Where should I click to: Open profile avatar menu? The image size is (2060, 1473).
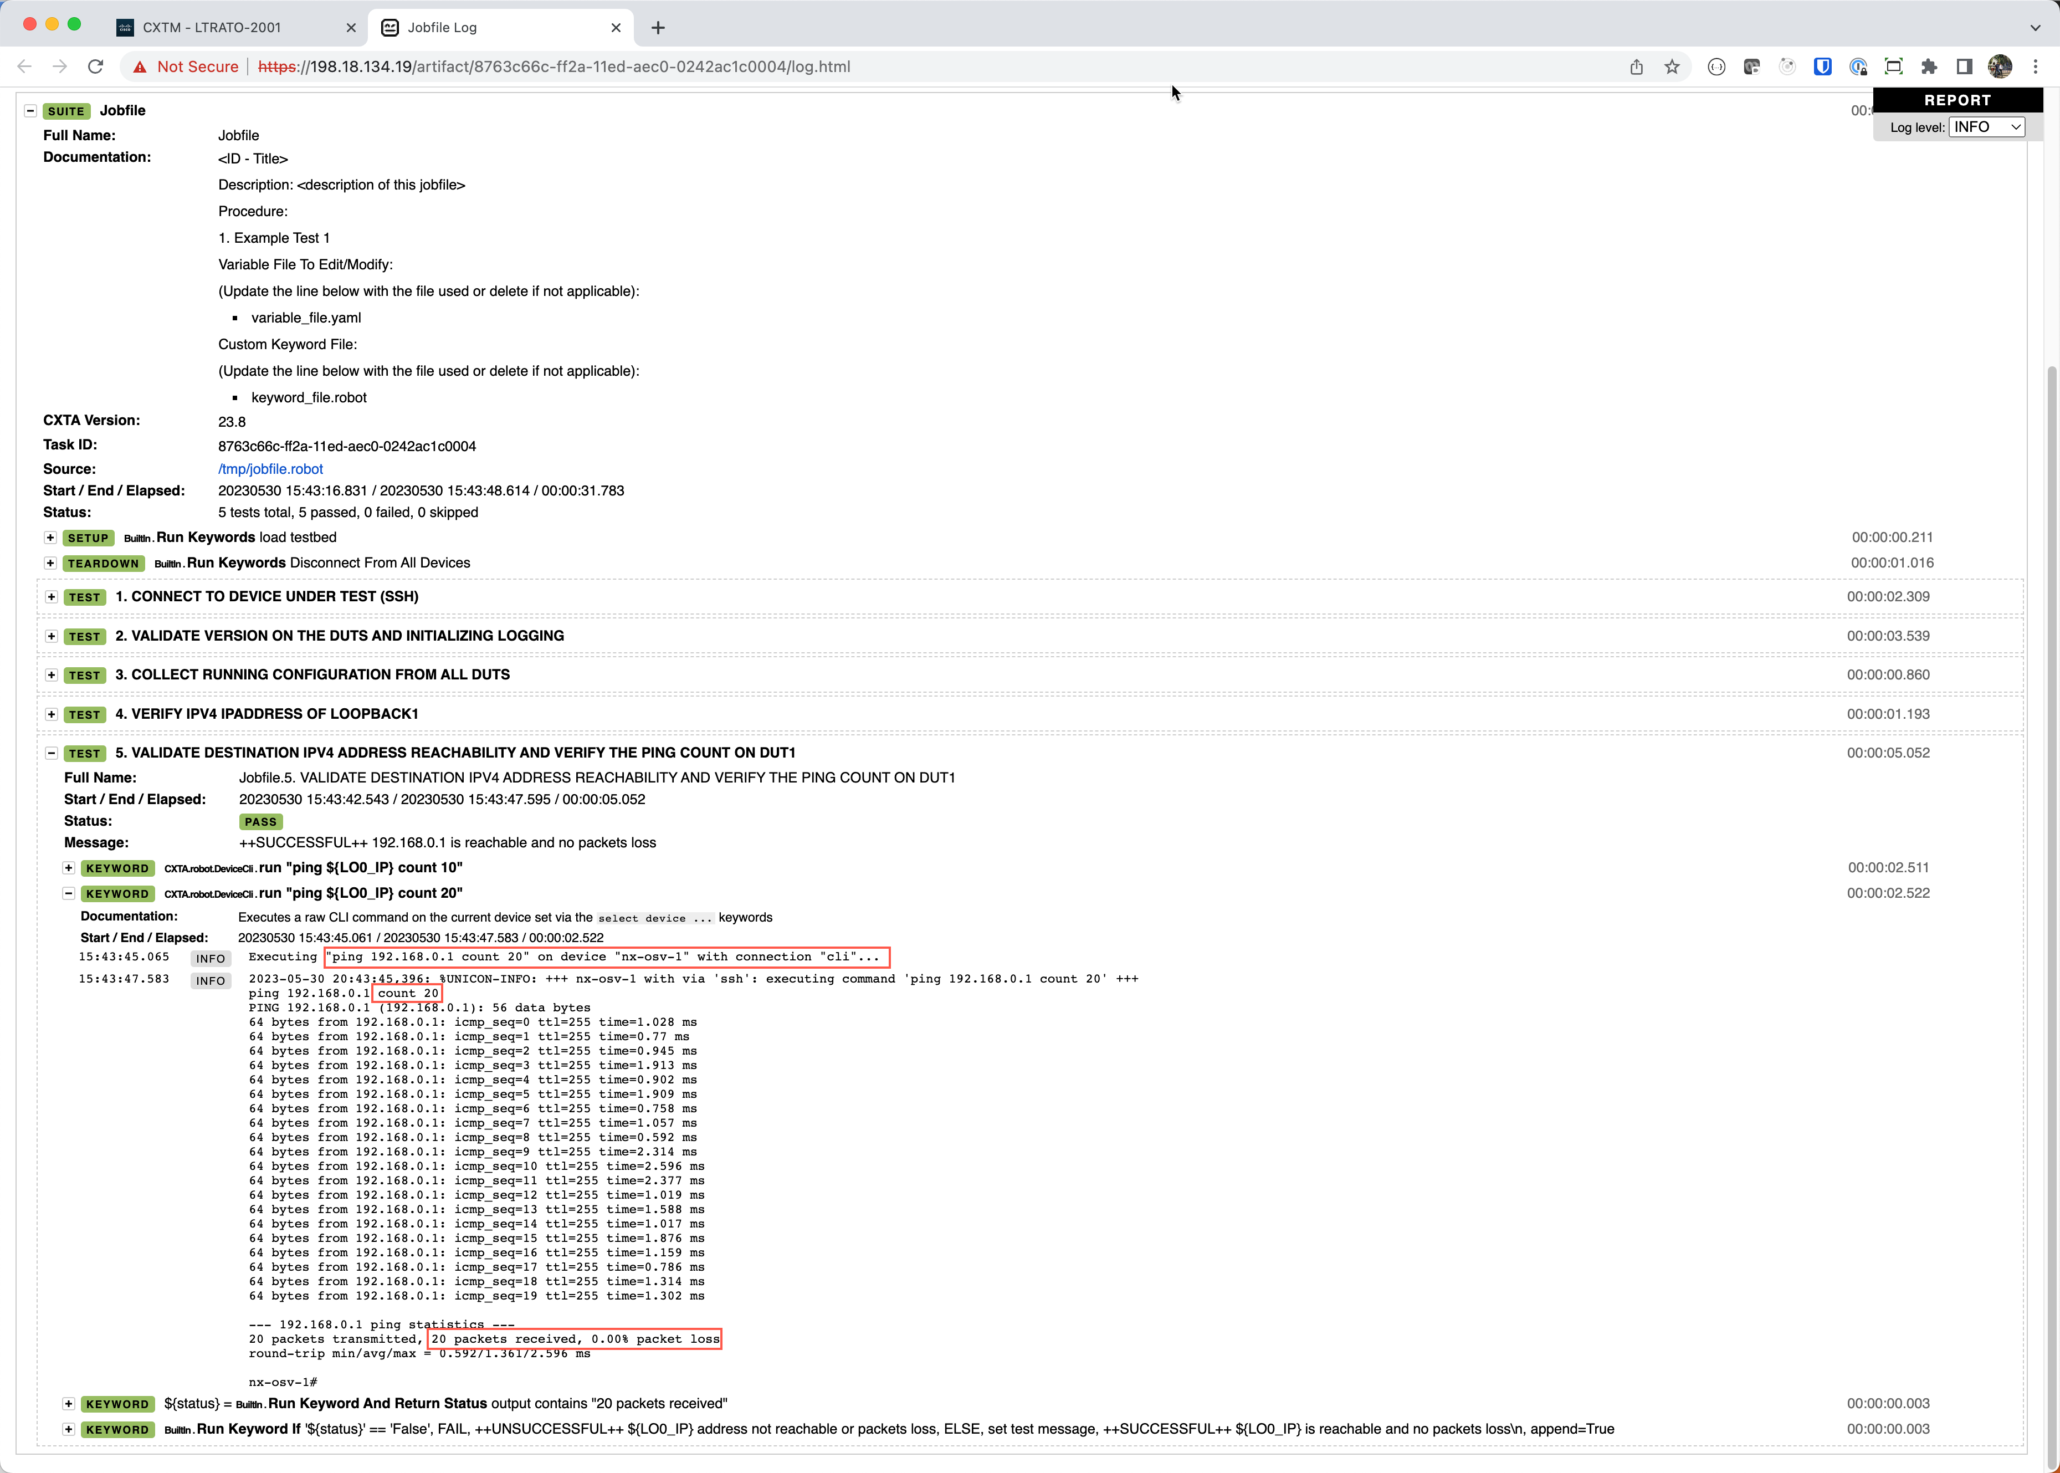point(1999,66)
